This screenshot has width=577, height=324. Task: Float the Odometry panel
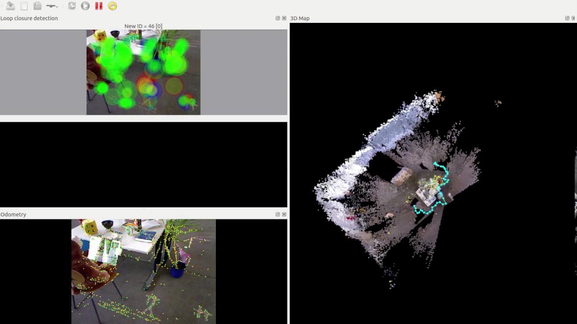click(278, 214)
